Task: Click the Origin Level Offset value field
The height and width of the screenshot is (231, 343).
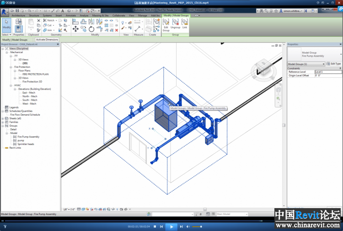Action: (328, 75)
